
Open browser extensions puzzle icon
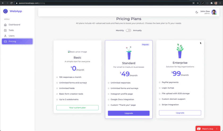pos(212,3)
